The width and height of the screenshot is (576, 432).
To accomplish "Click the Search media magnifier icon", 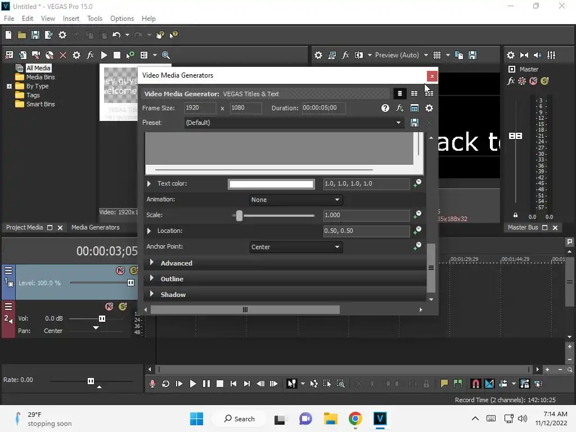I will 166,55.
